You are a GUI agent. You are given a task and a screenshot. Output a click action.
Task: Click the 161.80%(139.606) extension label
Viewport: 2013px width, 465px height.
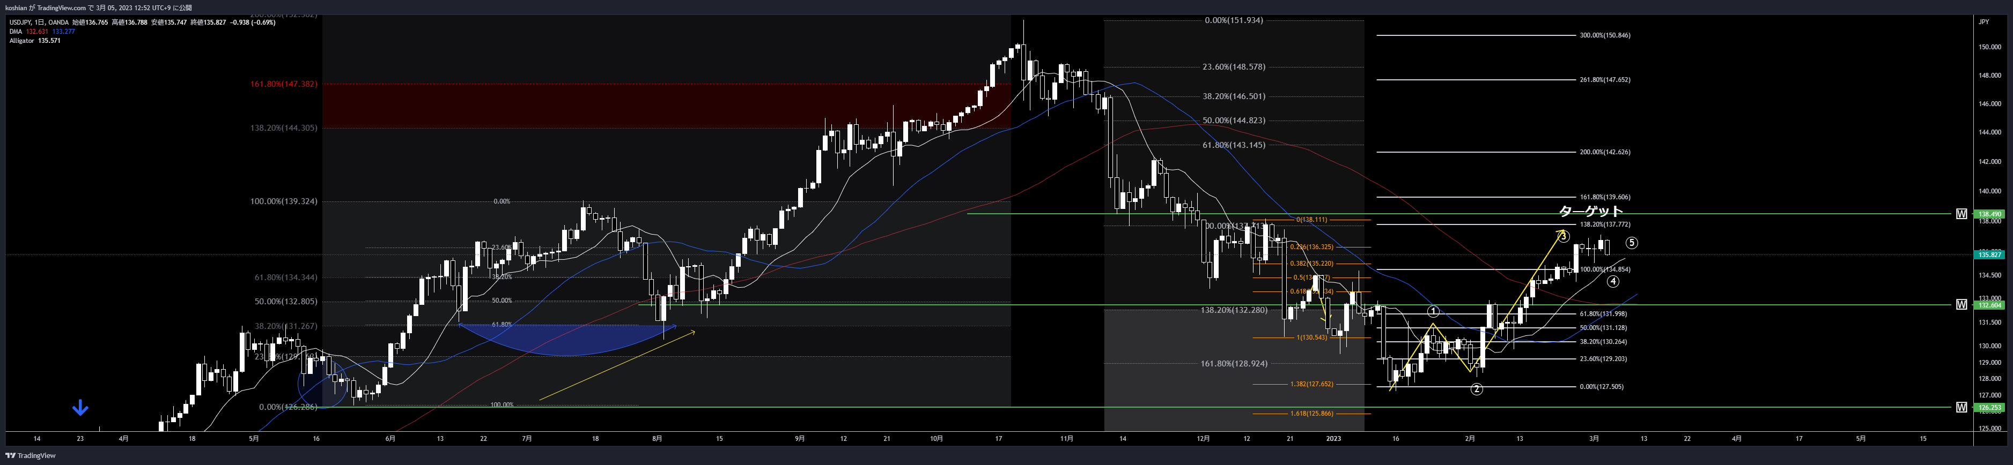tap(1605, 197)
